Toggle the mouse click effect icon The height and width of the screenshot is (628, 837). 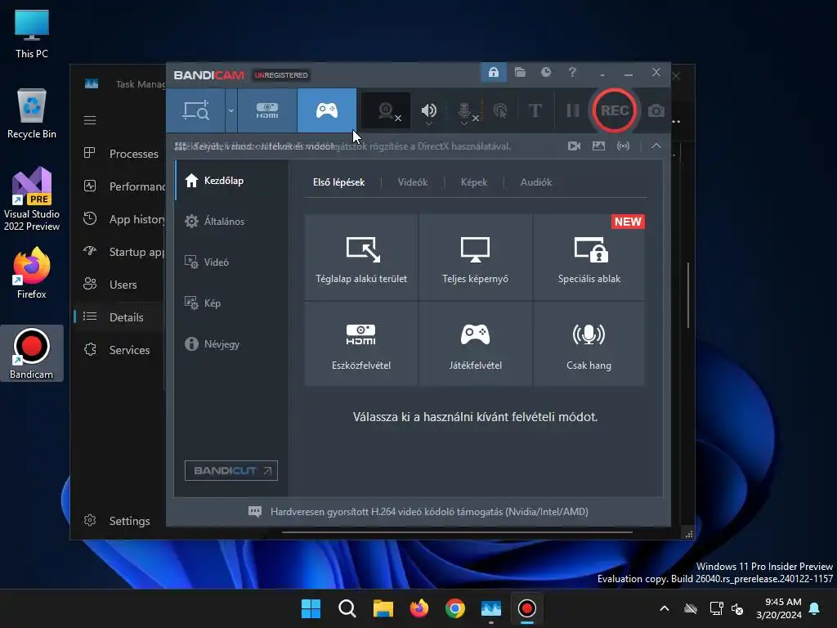coord(500,110)
